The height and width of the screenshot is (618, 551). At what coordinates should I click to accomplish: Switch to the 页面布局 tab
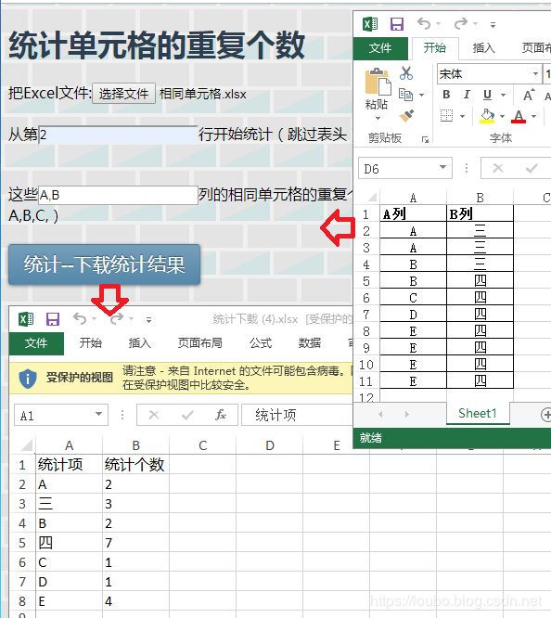[x=200, y=343]
